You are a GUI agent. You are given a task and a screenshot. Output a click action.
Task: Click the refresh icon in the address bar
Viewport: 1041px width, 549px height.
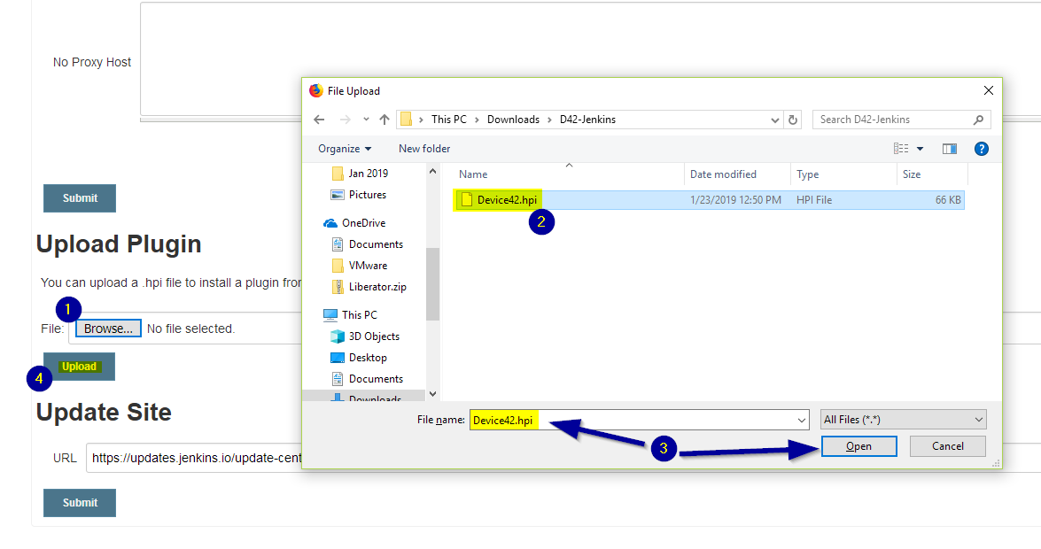coord(793,119)
